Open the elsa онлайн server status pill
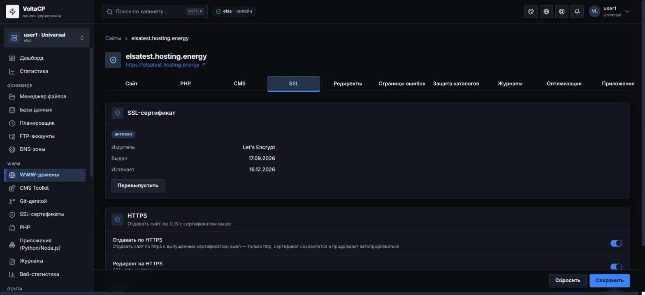 tap(234, 12)
